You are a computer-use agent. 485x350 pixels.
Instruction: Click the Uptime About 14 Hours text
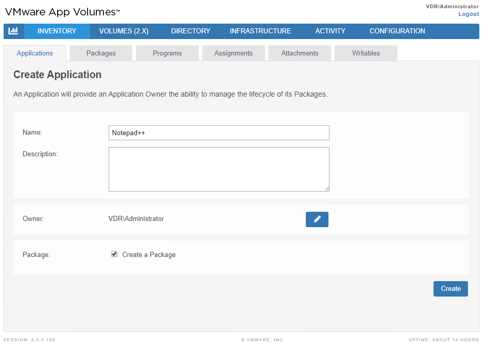coord(443,340)
